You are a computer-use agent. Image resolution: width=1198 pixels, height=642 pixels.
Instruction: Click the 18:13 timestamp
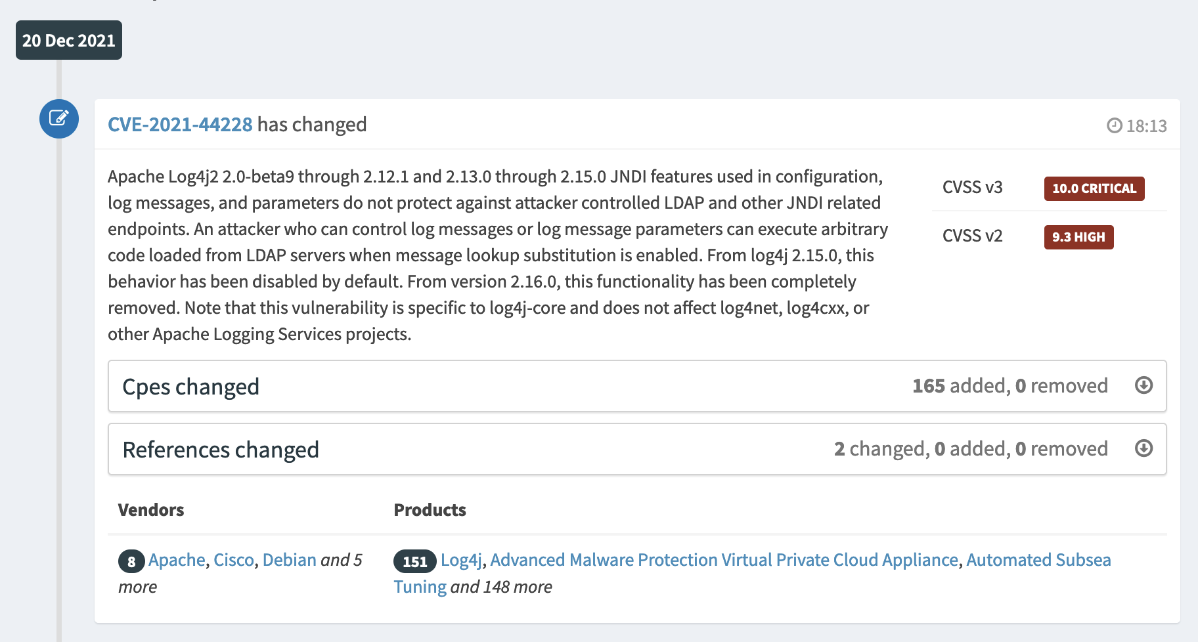pyautogui.click(x=1146, y=126)
